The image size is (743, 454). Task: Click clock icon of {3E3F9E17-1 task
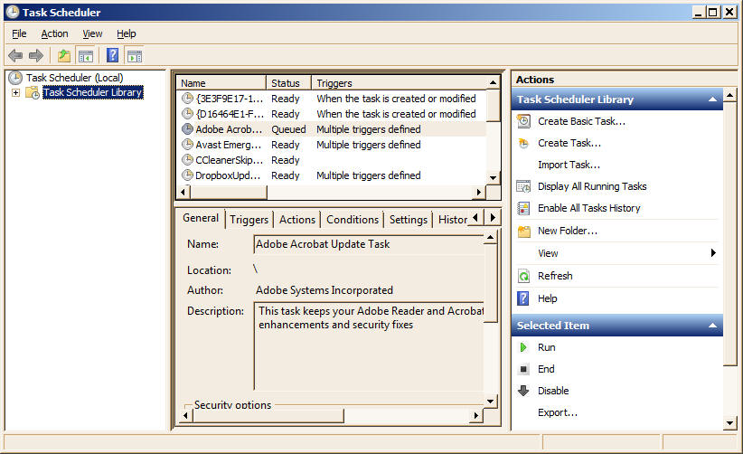(188, 99)
